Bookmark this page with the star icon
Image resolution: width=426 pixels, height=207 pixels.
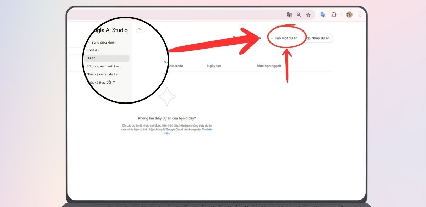coord(308,15)
